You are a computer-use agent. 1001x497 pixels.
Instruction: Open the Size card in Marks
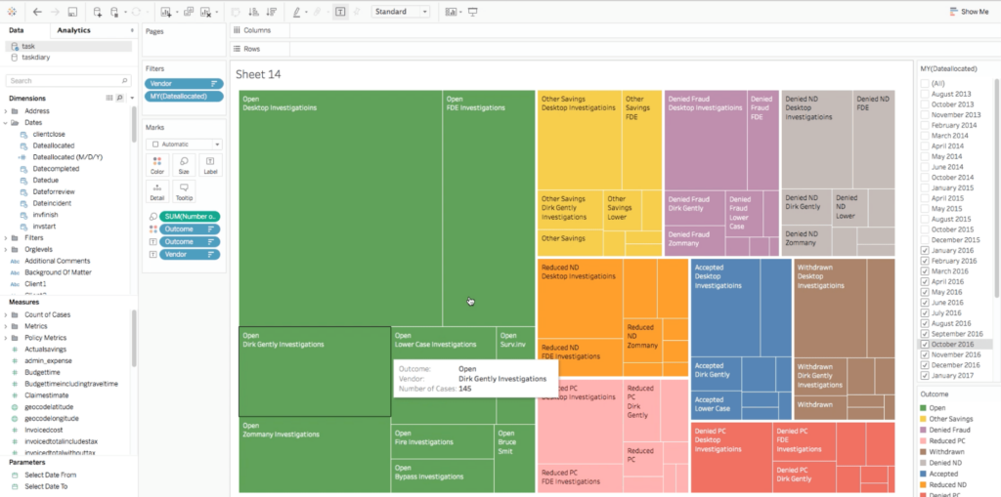[x=184, y=164]
